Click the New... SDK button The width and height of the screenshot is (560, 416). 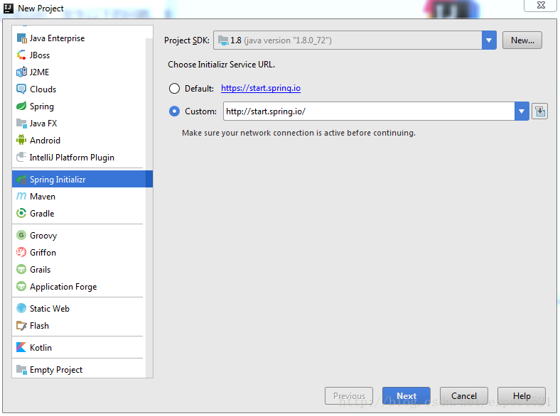click(522, 40)
